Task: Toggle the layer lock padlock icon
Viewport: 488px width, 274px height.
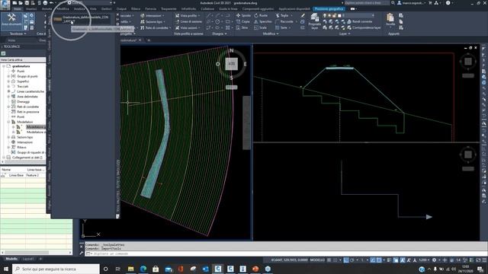Action: [x=334, y=15]
